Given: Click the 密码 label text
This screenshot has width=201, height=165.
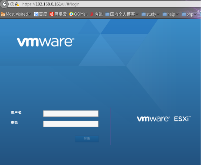Looking at the screenshot, I should click(15, 123).
